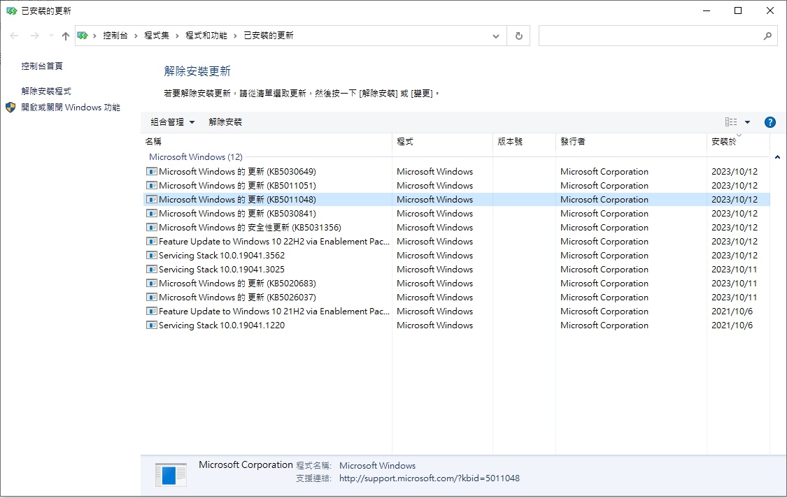Screen dimensions: 787x498
Task: Click the Microsoft Windows (12) group header
Action: (196, 157)
